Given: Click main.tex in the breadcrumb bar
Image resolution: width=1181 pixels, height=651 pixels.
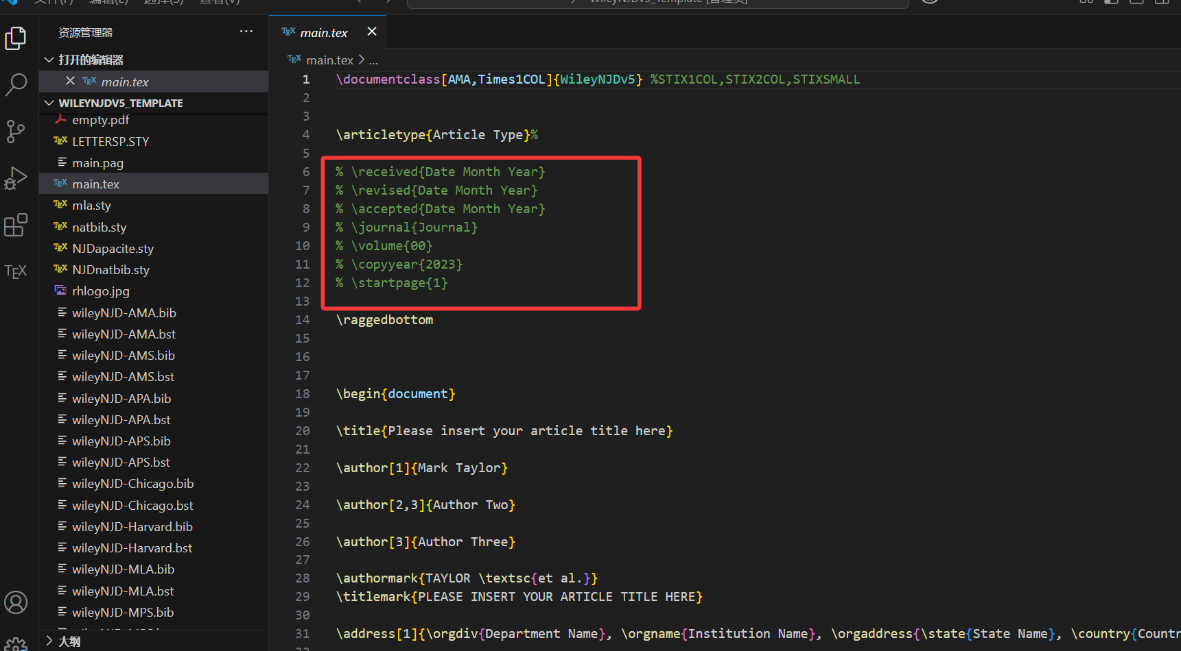Looking at the screenshot, I should 329,60.
